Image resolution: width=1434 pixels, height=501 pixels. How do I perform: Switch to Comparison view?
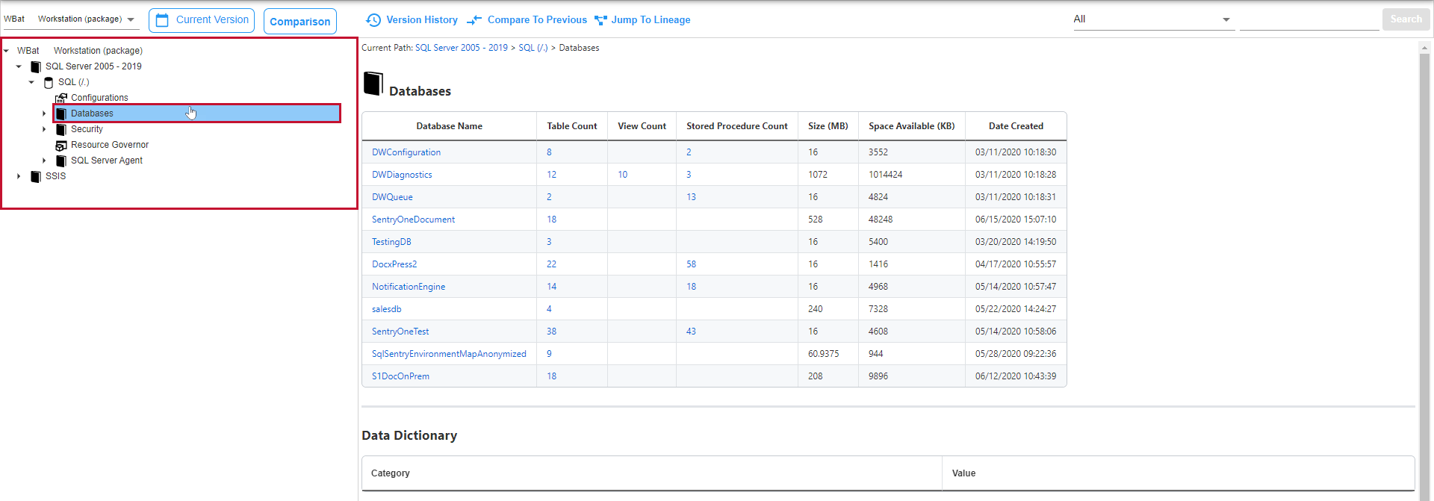pos(300,22)
